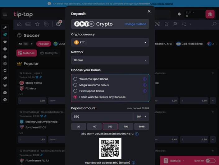Click the home icon in navigation bar

coord(19,24)
